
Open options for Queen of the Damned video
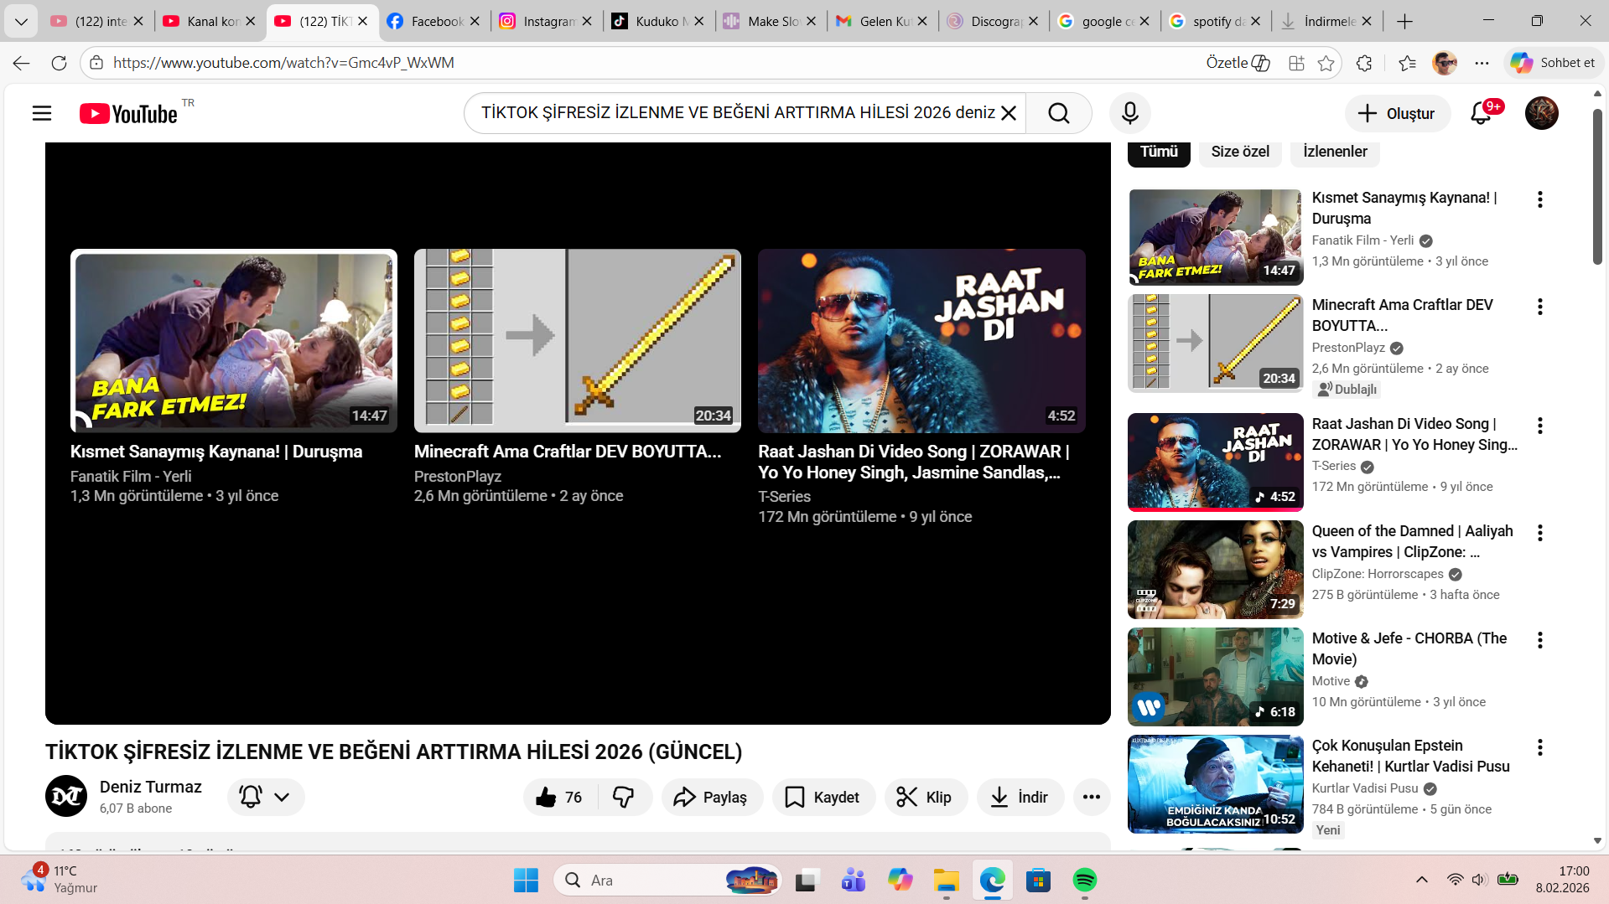[1539, 533]
